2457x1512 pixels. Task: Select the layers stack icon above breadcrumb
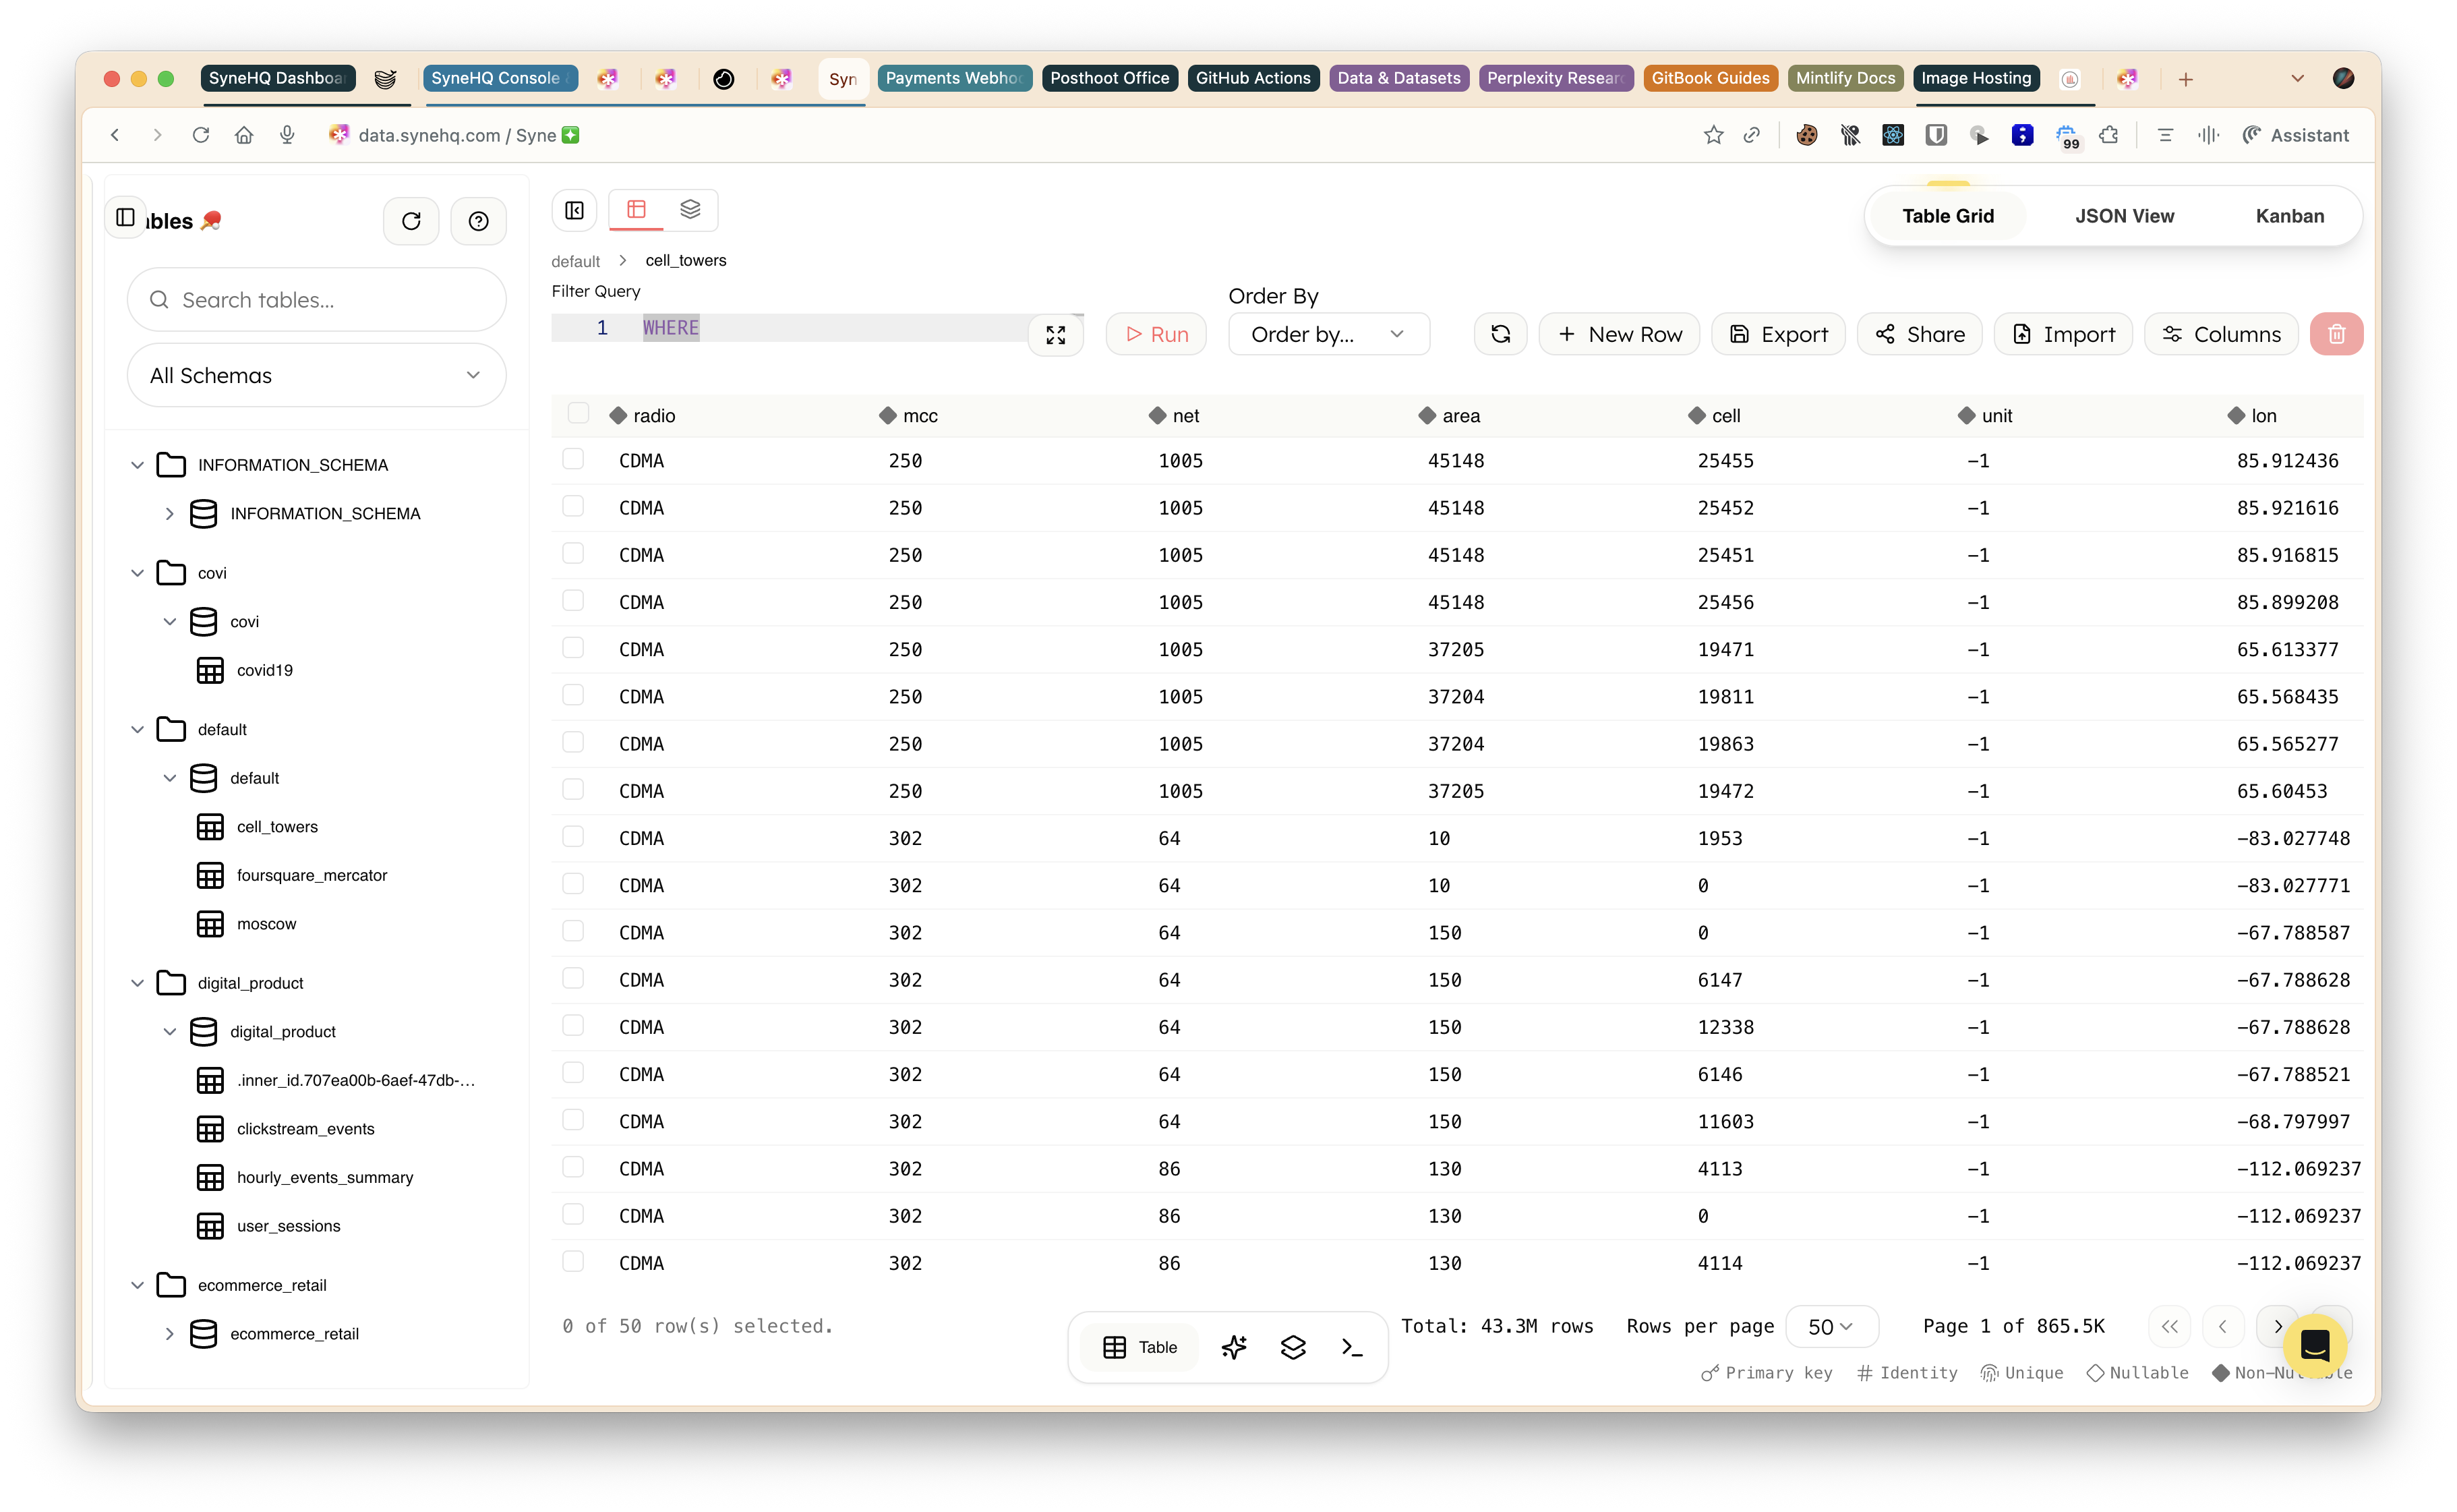coord(690,209)
